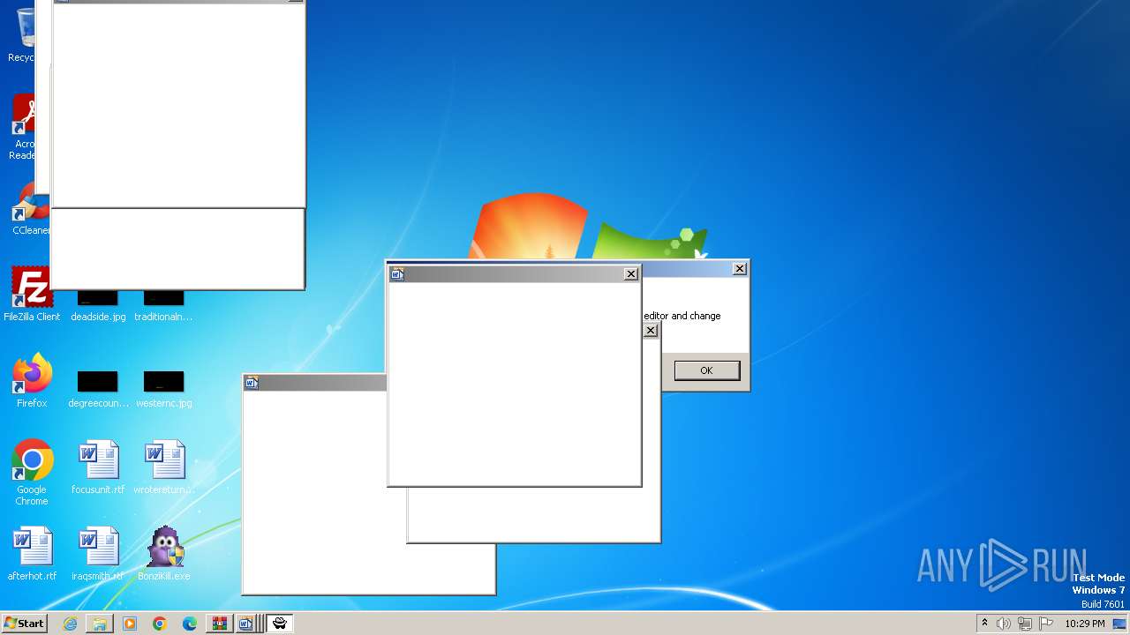Select the traditionaln... image file
This screenshot has width=1130, height=635.
click(x=163, y=304)
